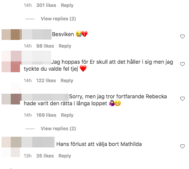Reply to the "Besviken" comment
This screenshot has height=169, width=189.
point(65,46)
